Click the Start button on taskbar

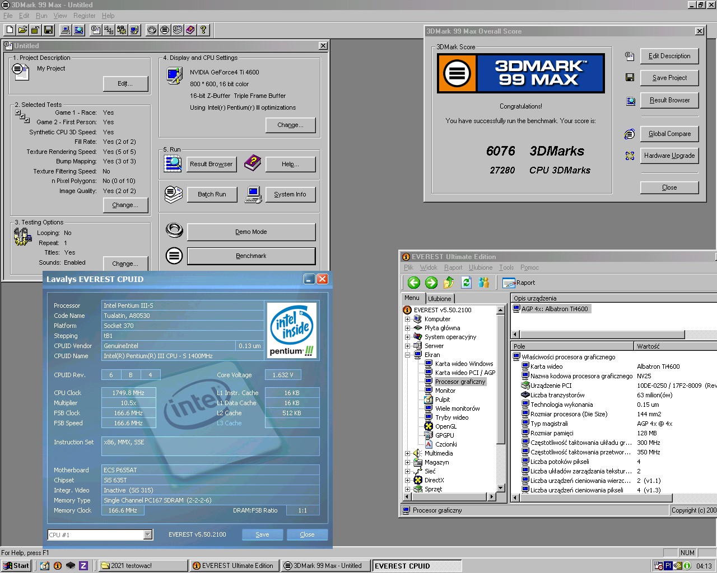click(x=17, y=566)
